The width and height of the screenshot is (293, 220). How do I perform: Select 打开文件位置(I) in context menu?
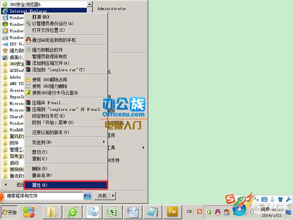[x=65, y=30]
